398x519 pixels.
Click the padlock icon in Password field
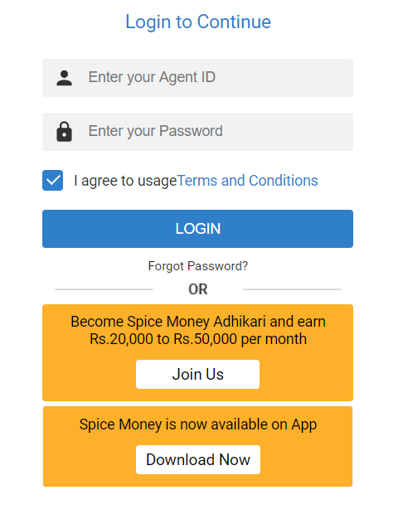64,132
